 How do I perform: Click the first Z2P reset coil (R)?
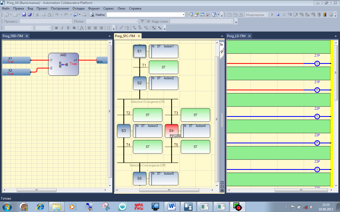[x=317, y=143]
